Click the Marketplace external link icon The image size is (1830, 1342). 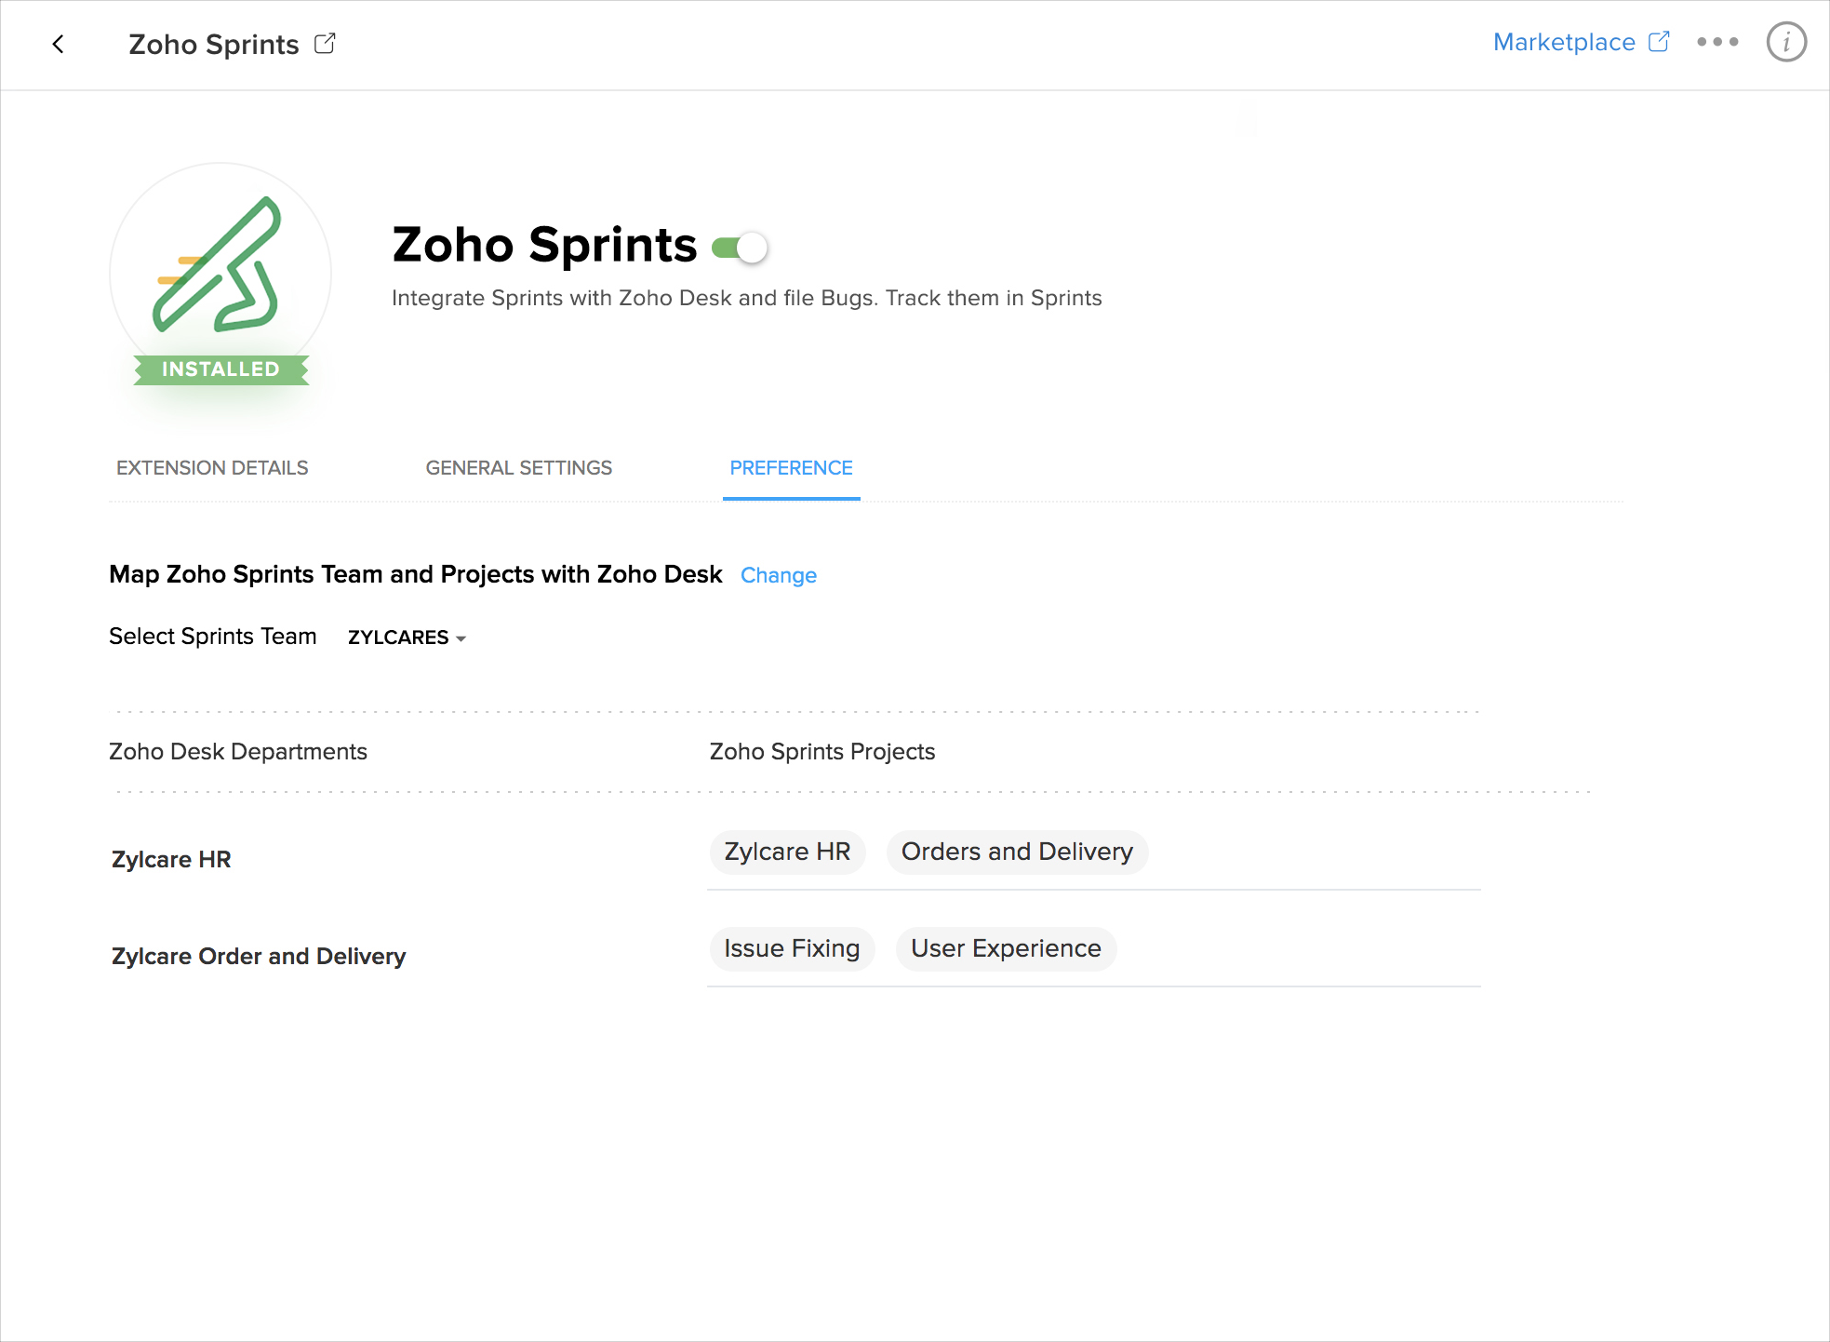tap(1659, 42)
